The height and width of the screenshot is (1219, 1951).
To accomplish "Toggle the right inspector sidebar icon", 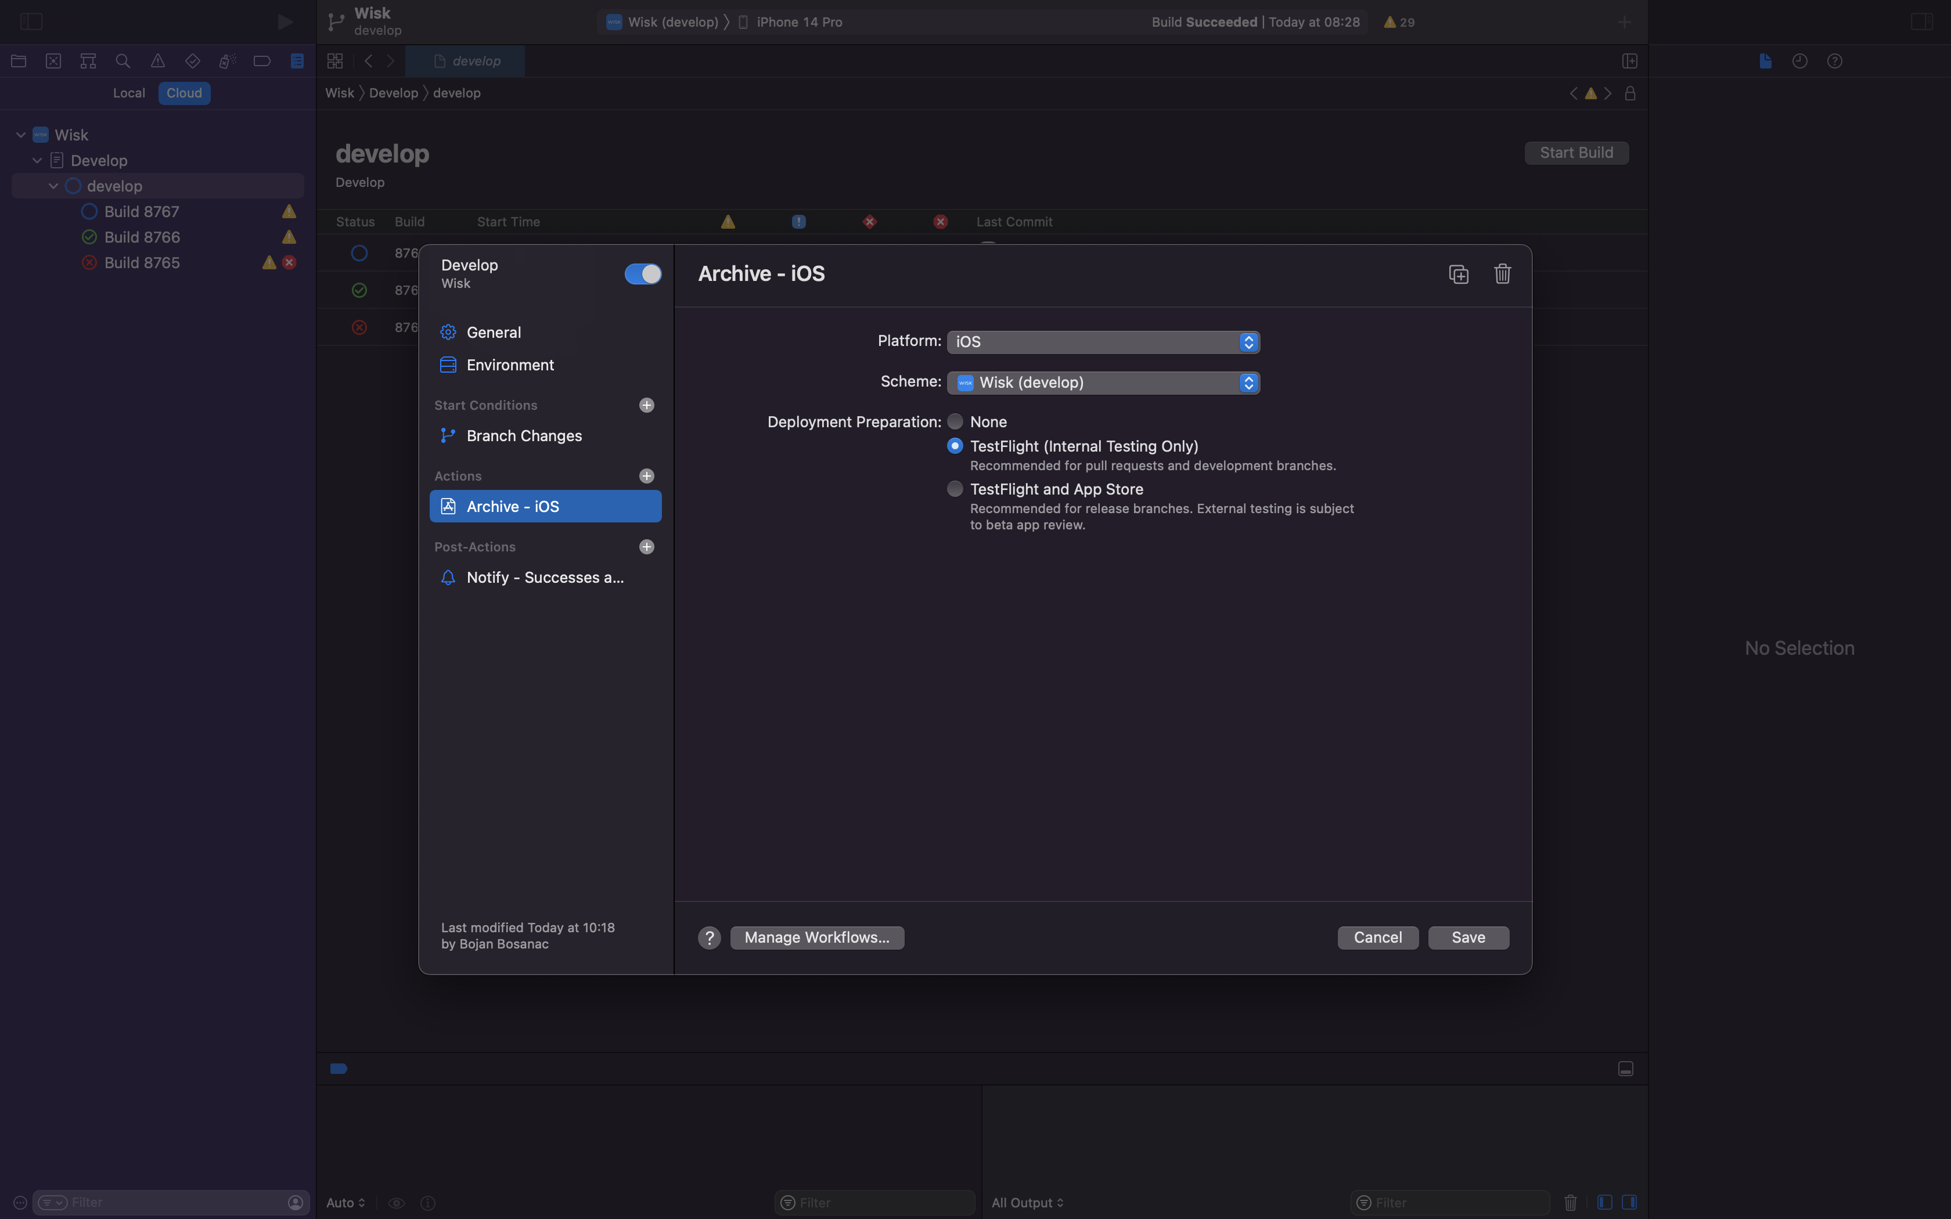I will [1922, 22].
